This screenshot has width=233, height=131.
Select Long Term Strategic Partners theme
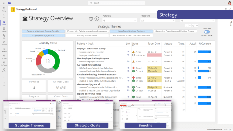click(131, 31)
